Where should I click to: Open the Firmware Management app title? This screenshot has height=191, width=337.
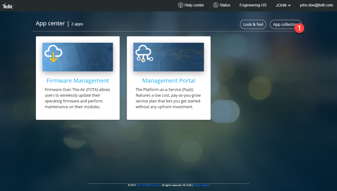(78, 80)
